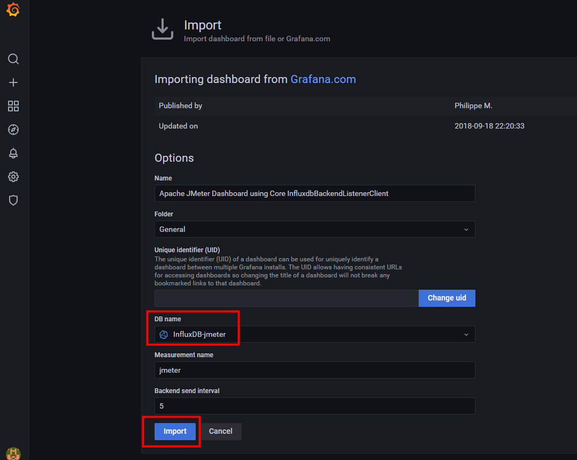Open the Dashboards grid icon

click(13, 106)
